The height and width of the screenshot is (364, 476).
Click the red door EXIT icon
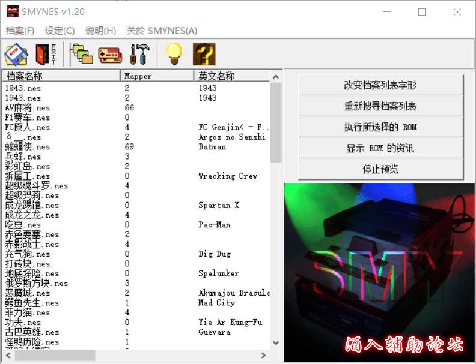[46, 55]
